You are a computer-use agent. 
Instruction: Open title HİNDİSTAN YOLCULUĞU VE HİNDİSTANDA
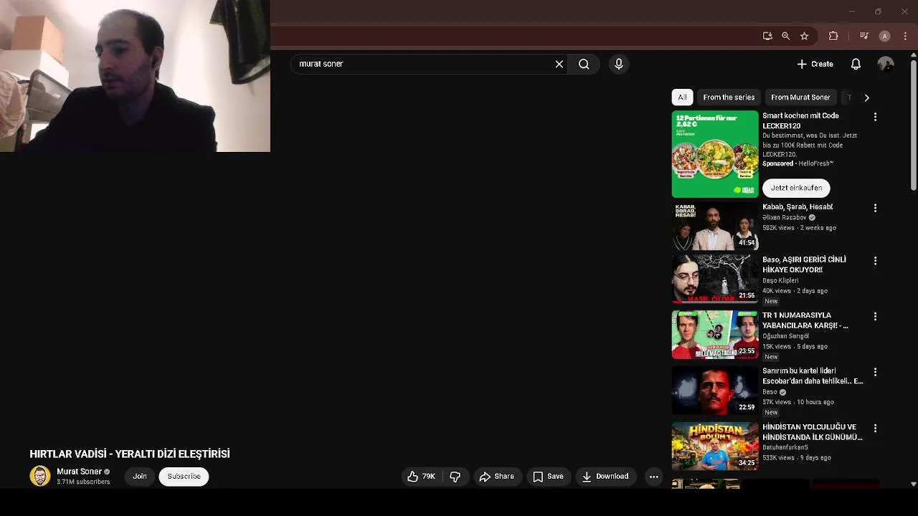(813, 432)
